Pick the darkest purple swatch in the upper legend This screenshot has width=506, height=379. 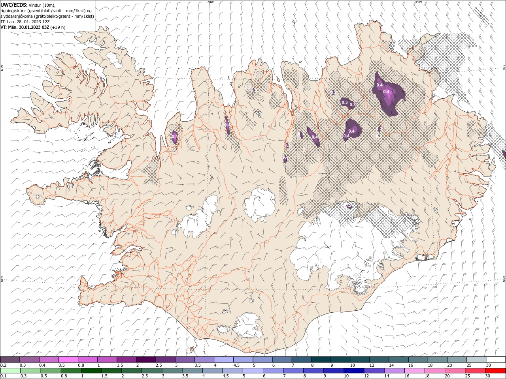146,360
